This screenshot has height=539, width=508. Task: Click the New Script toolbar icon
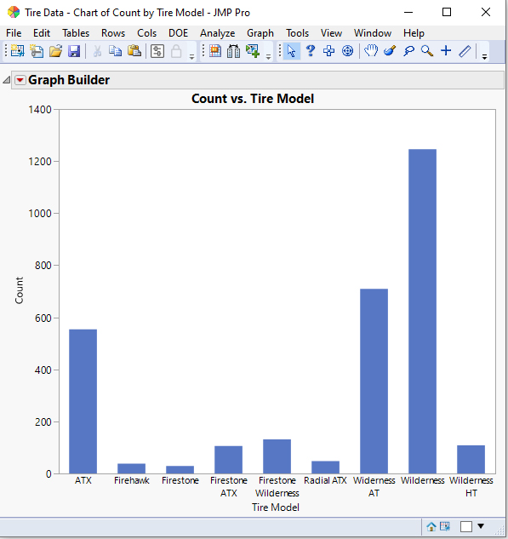pyautogui.click(x=37, y=51)
